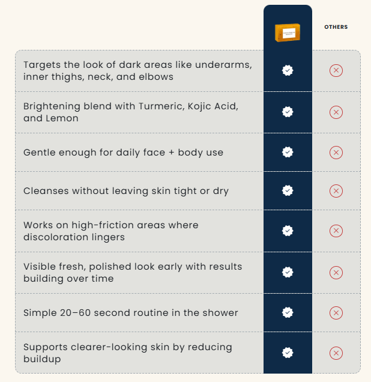Click red X icon for daily face use row
Viewport: 371px width, 382px height.
pyautogui.click(x=336, y=153)
